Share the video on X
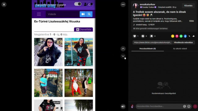The height and width of the screenshot is (111, 198). coord(189,36)
